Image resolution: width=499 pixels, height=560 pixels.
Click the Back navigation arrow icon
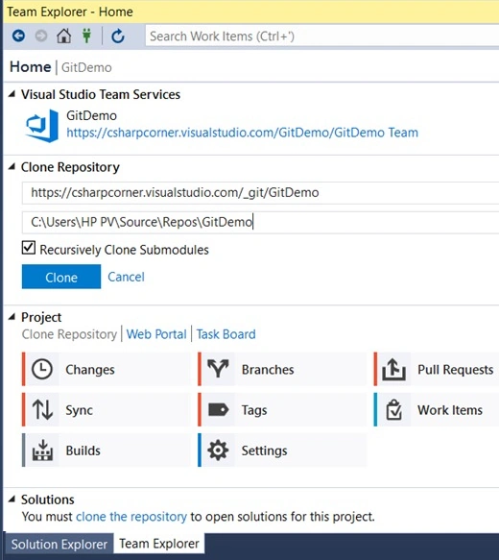tap(18, 36)
